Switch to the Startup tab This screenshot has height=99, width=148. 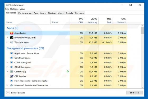pos(52,13)
